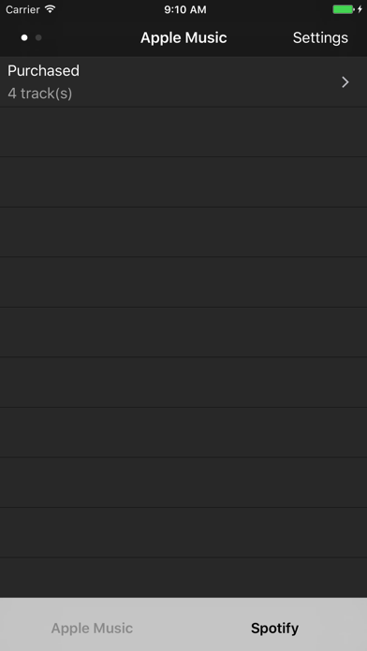Tap the green battery icon
This screenshot has width=367, height=651.
click(x=344, y=9)
